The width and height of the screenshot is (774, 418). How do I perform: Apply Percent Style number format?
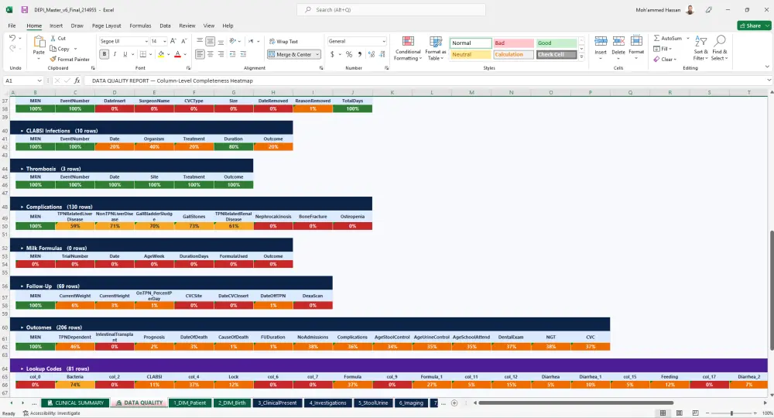349,54
